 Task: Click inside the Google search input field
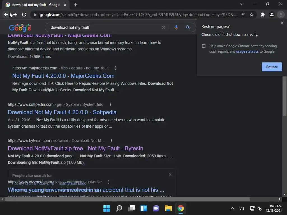click(x=104, y=27)
